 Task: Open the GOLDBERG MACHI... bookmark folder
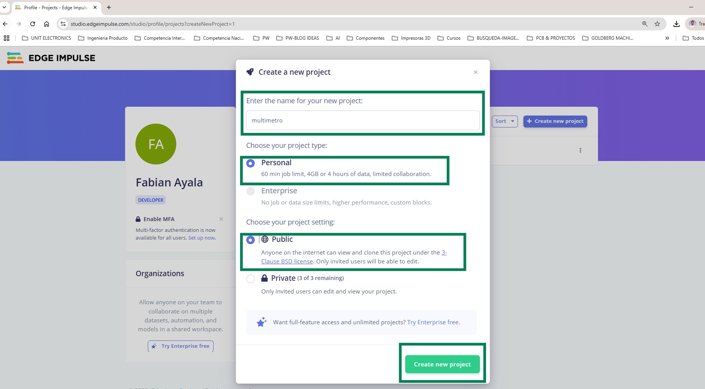[608, 38]
